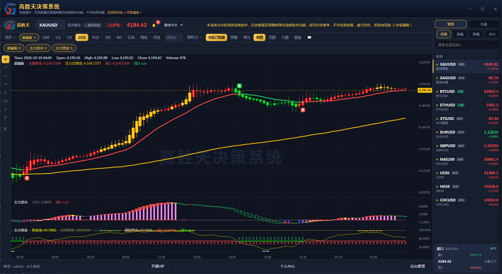Select the 日线 daily timeframe
The width and height of the screenshot is (502, 274).
(131, 37)
